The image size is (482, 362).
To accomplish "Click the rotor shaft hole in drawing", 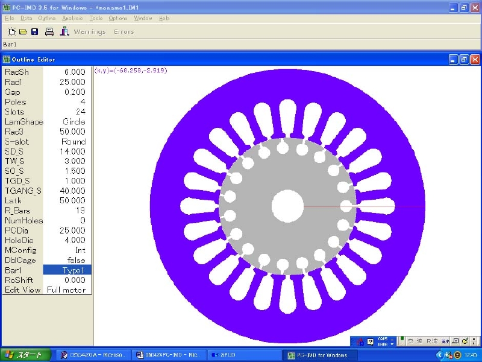I will point(288,206).
